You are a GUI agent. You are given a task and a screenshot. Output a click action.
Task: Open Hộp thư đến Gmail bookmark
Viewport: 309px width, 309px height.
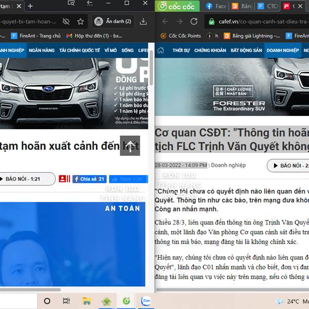94,36
